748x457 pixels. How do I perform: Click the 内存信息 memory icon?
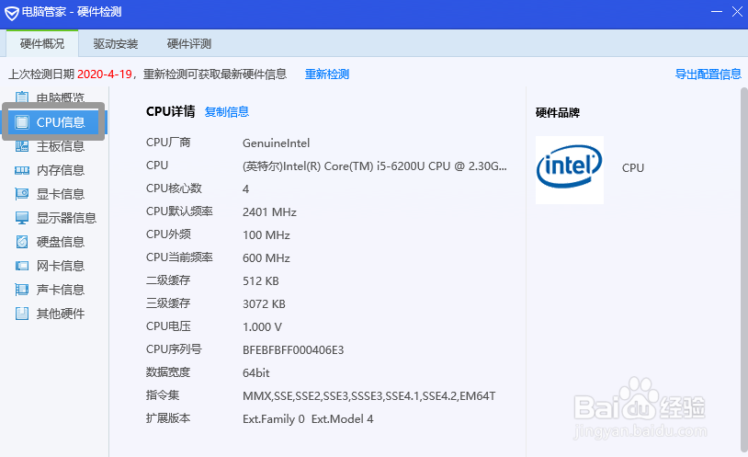[22, 170]
